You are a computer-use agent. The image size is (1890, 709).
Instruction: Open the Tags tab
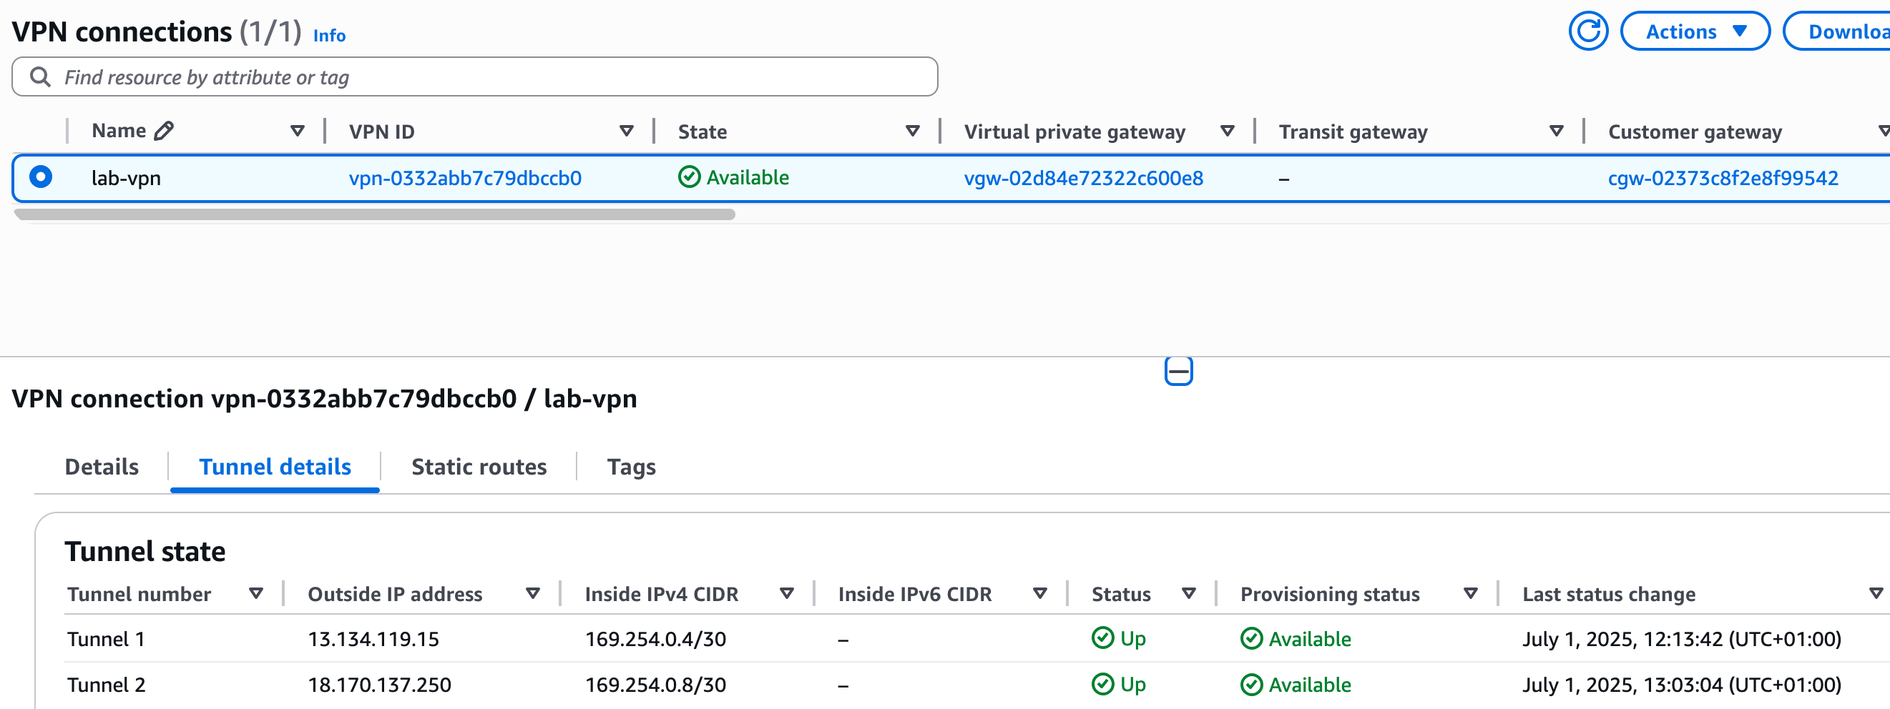pyautogui.click(x=631, y=467)
